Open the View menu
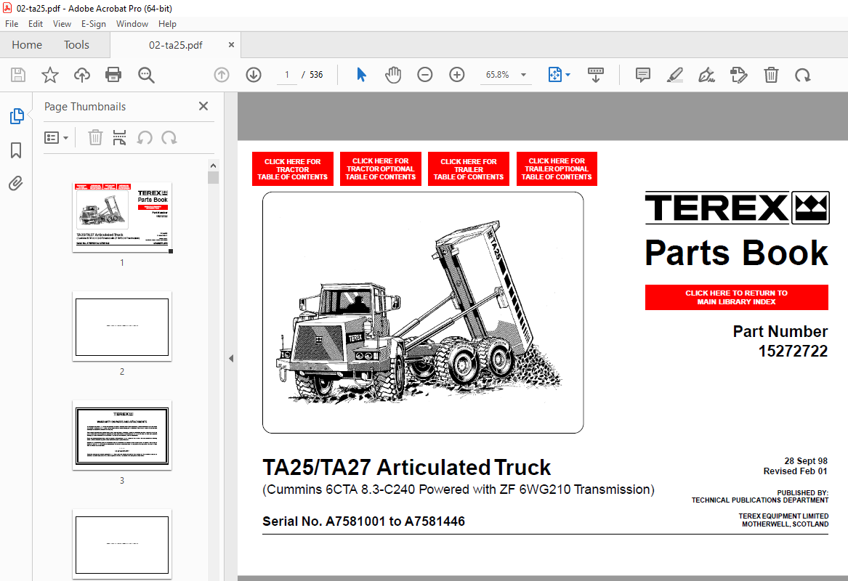848x581 pixels. [x=62, y=24]
